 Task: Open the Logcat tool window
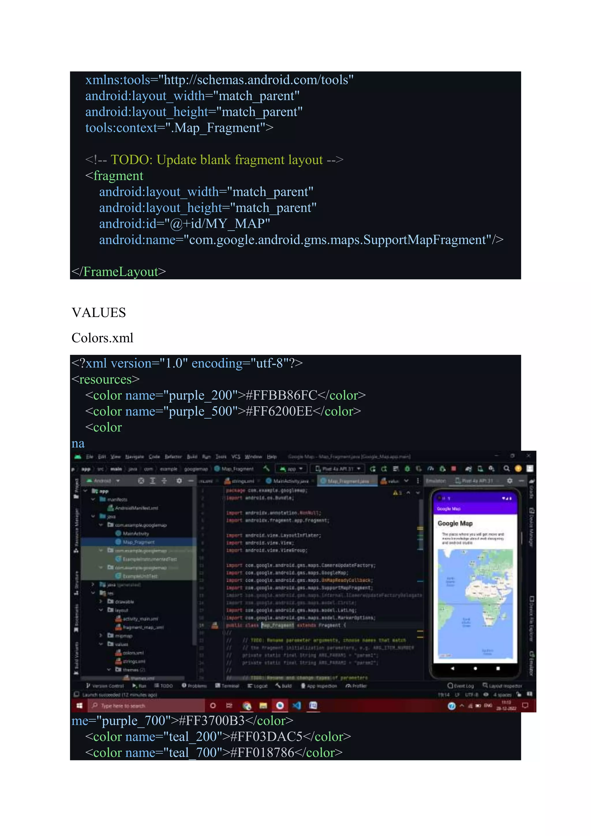tap(258, 686)
